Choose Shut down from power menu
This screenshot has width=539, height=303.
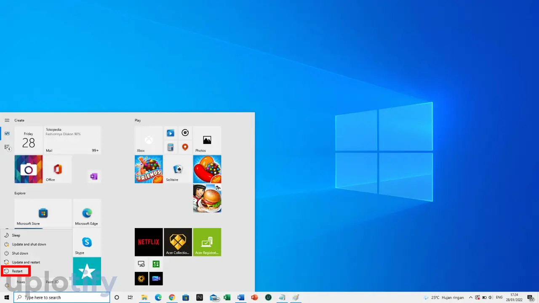36,253
